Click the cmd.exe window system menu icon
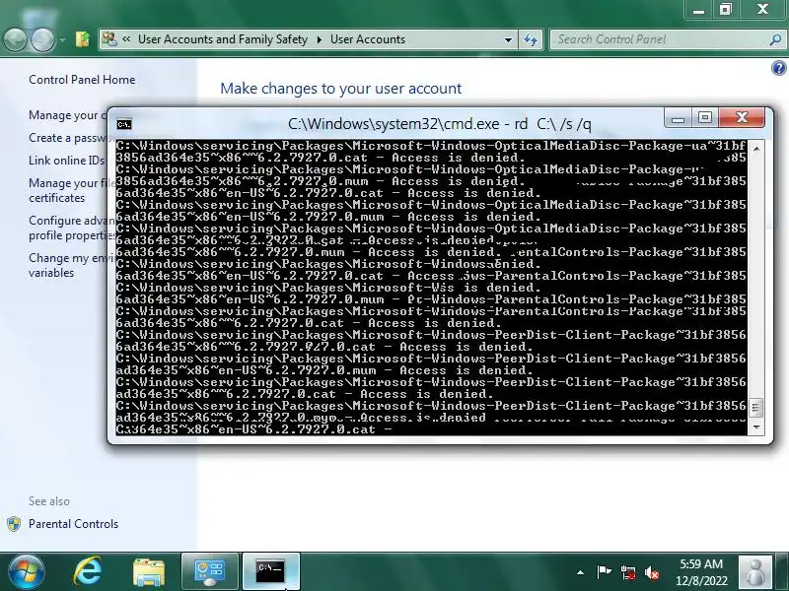Screen dimensions: 789x591 point(124,124)
